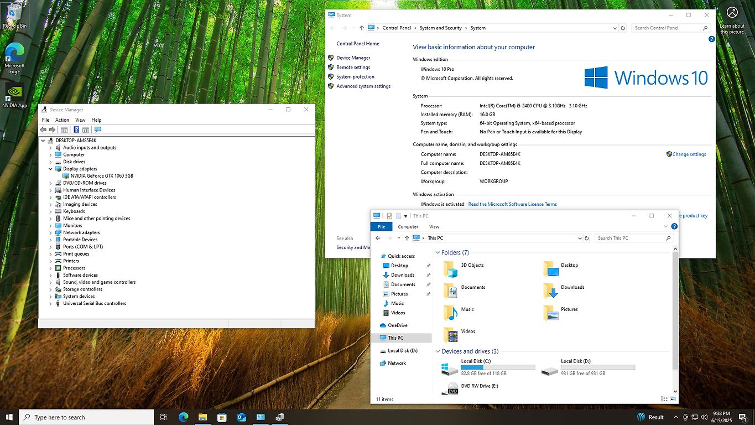
Task: Switch to large icons view button in This PC status bar
Action: point(673,399)
